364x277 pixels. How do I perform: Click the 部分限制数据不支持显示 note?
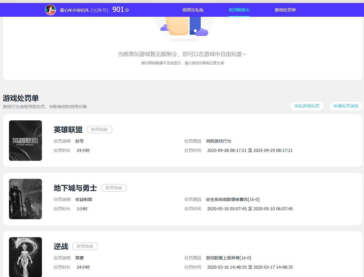pos(183,63)
